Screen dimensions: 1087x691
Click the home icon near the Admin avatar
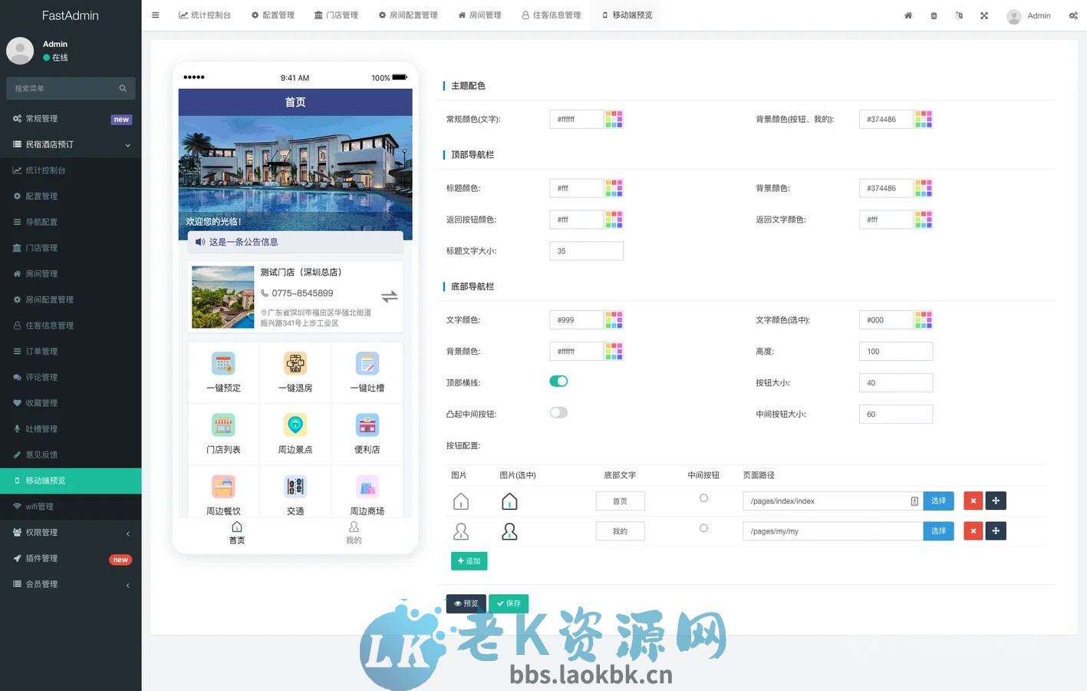(908, 15)
